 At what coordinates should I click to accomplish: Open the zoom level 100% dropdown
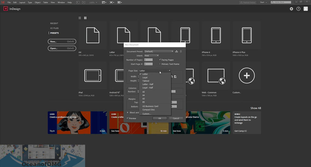tap(93, 2)
